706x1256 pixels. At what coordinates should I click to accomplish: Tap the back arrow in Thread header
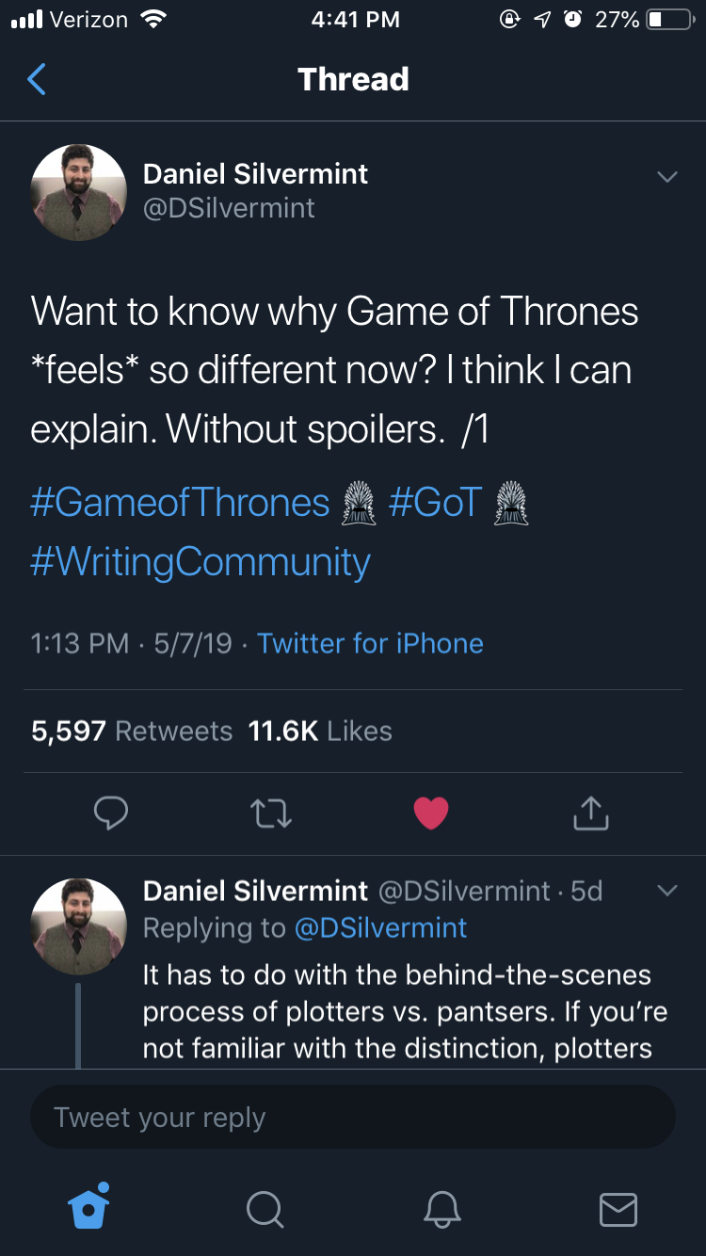[37, 79]
